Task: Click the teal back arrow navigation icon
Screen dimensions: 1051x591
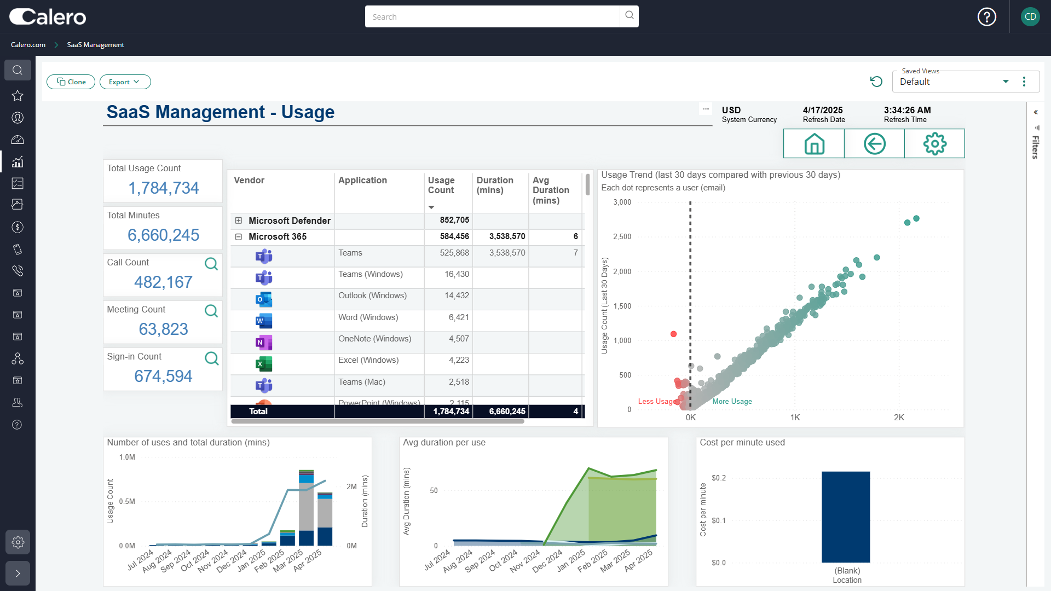Action: [x=874, y=143]
